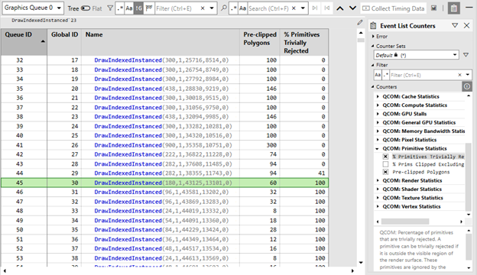Check % Prims Clipped Excluding counter
The image size is (477, 275).
tap(385, 164)
